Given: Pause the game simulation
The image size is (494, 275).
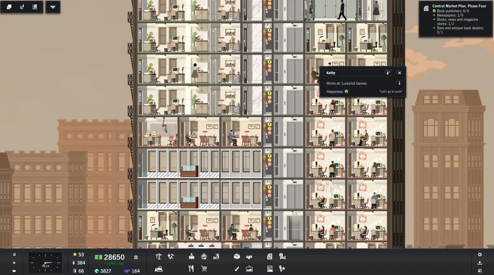Looking at the screenshot, I should point(14,255).
